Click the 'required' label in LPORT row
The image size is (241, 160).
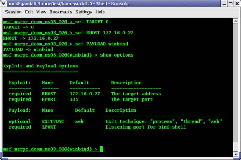pos(20,127)
